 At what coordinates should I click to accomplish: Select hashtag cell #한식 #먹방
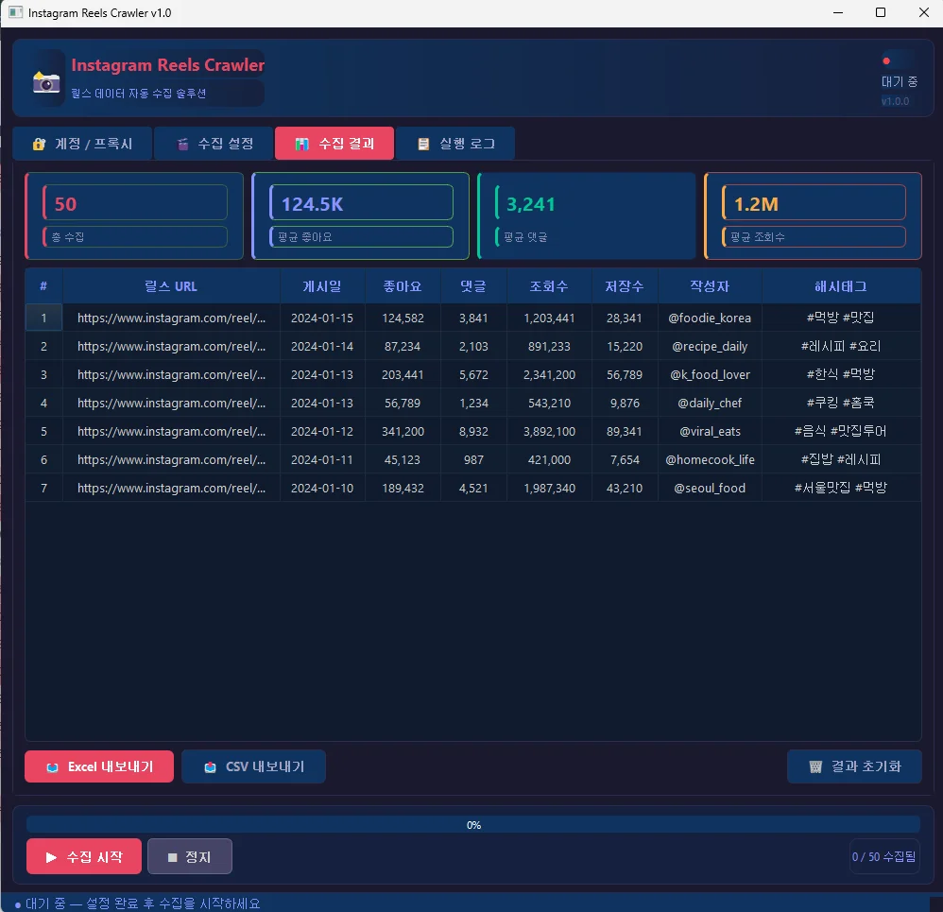(841, 375)
